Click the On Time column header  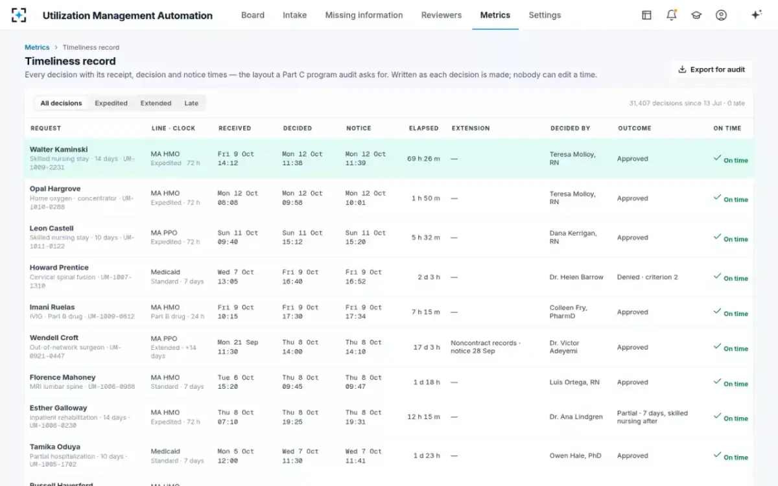(727, 128)
